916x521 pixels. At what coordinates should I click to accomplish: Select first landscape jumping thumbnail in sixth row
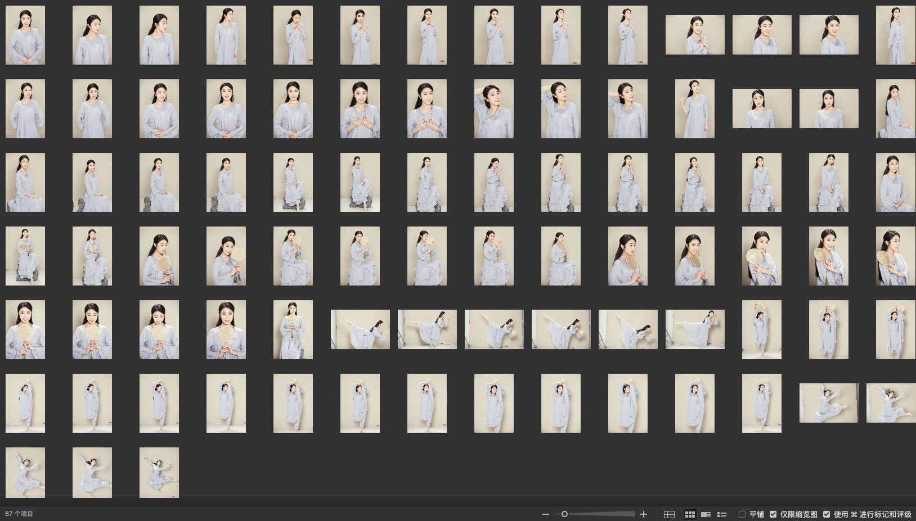(829, 403)
